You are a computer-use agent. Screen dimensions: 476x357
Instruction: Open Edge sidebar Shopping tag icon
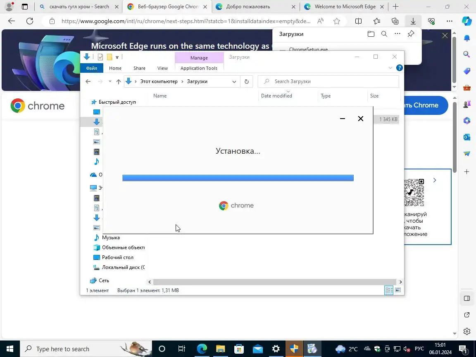click(x=467, y=71)
